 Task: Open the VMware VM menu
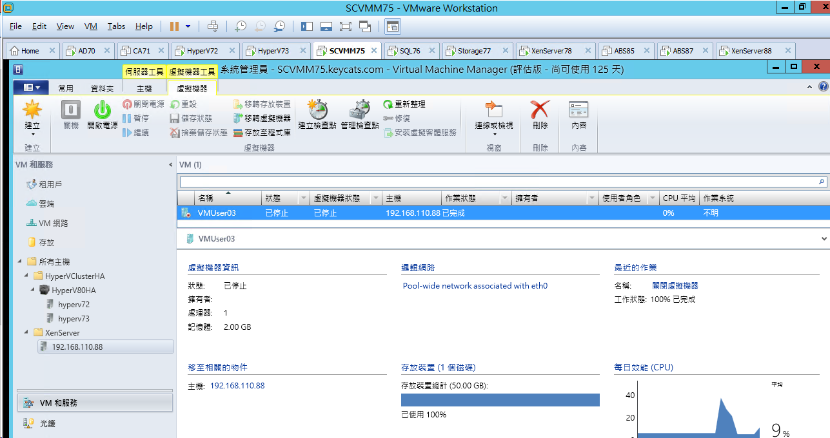[x=91, y=26]
